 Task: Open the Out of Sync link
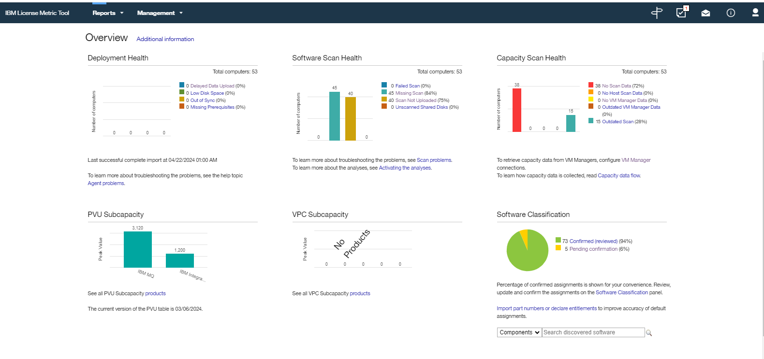coord(202,101)
